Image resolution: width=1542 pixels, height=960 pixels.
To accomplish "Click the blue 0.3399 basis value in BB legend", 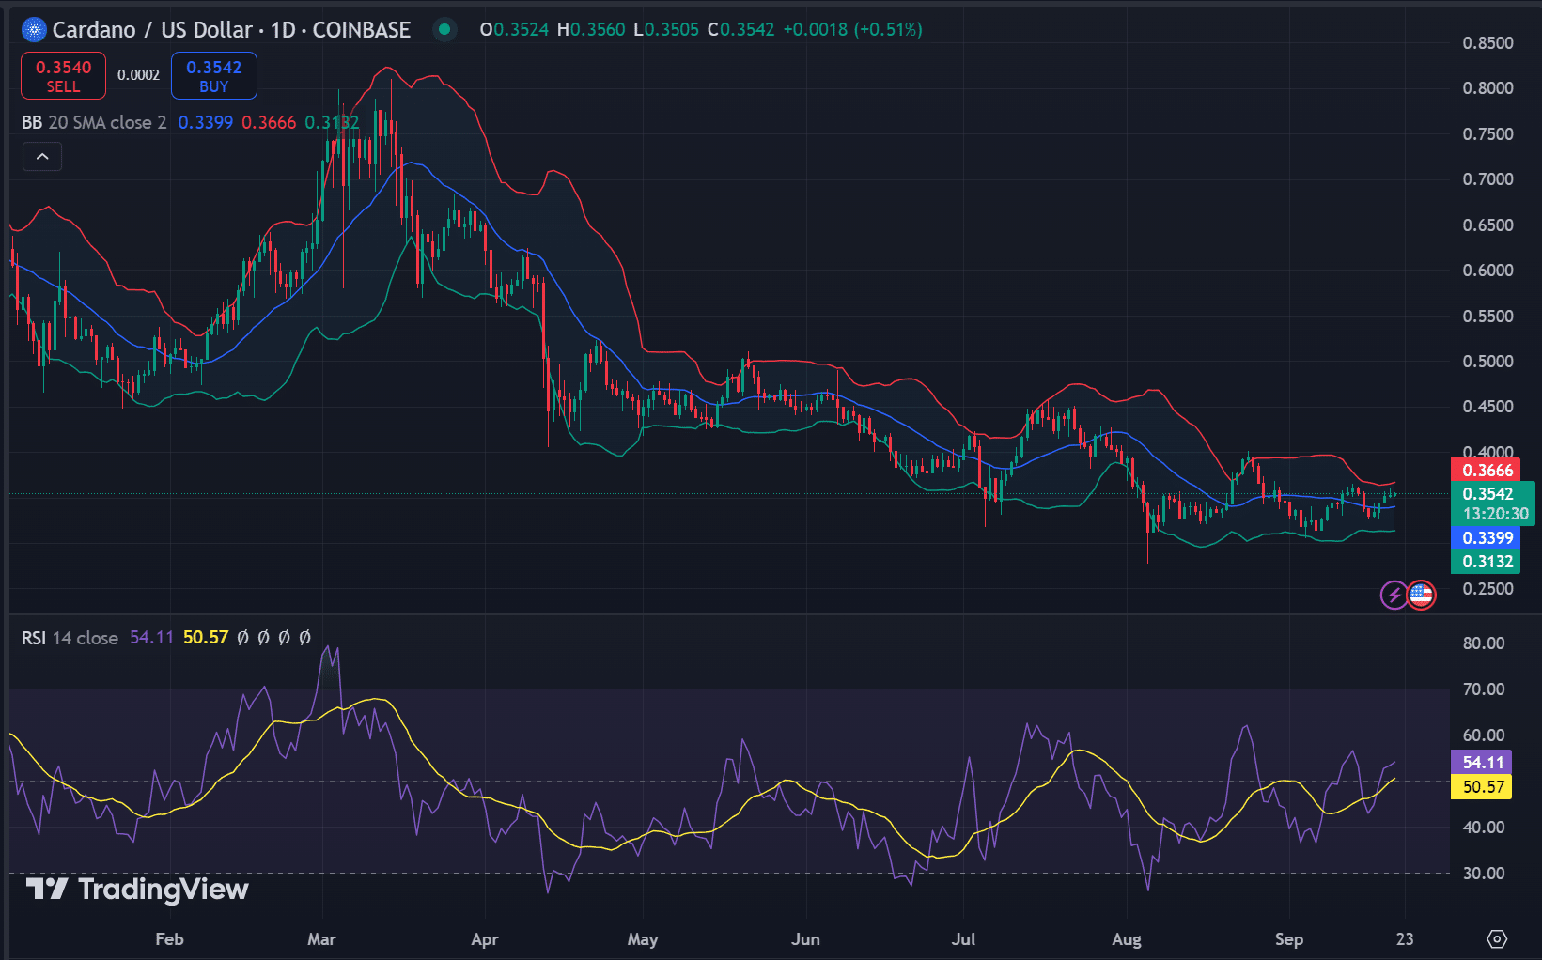I will (204, 122).
